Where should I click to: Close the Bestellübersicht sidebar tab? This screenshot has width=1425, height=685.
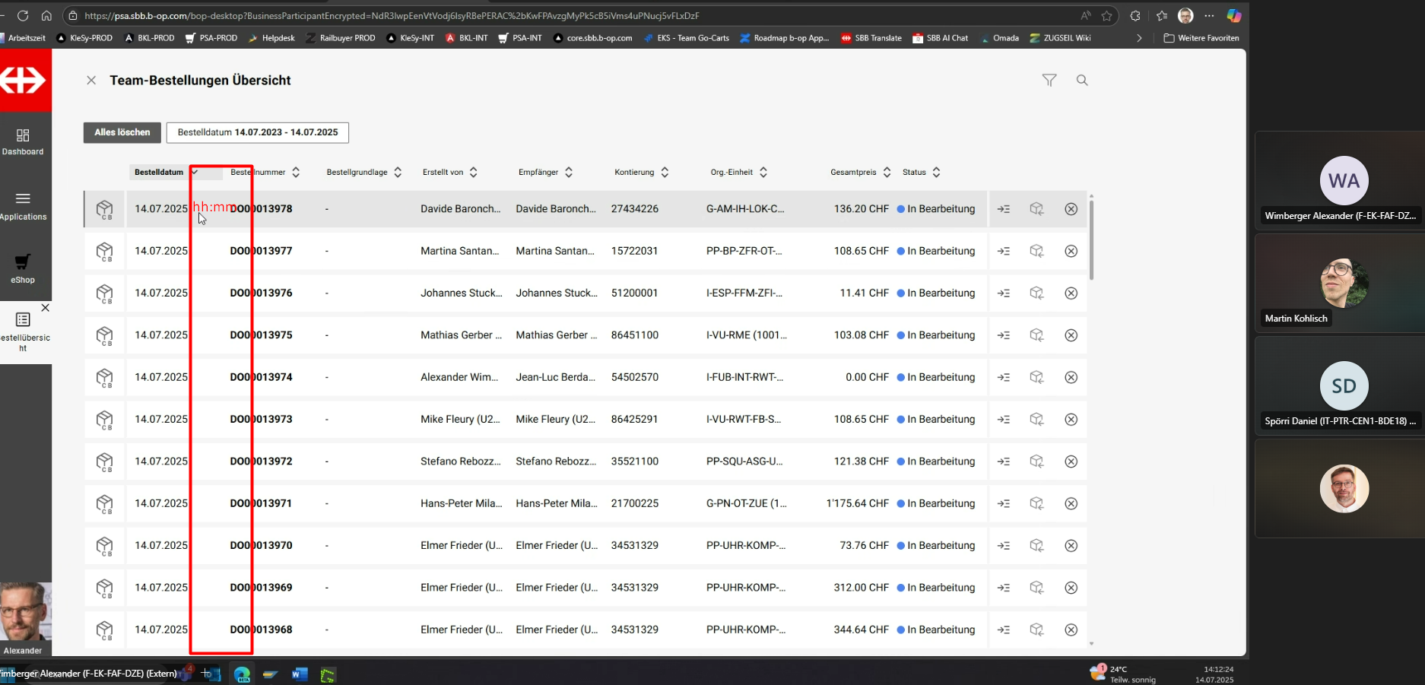(x=46, y=308)
